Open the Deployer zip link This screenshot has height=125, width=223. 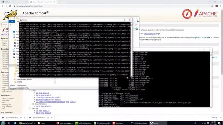pyautogui.click(x=37, y=110)
